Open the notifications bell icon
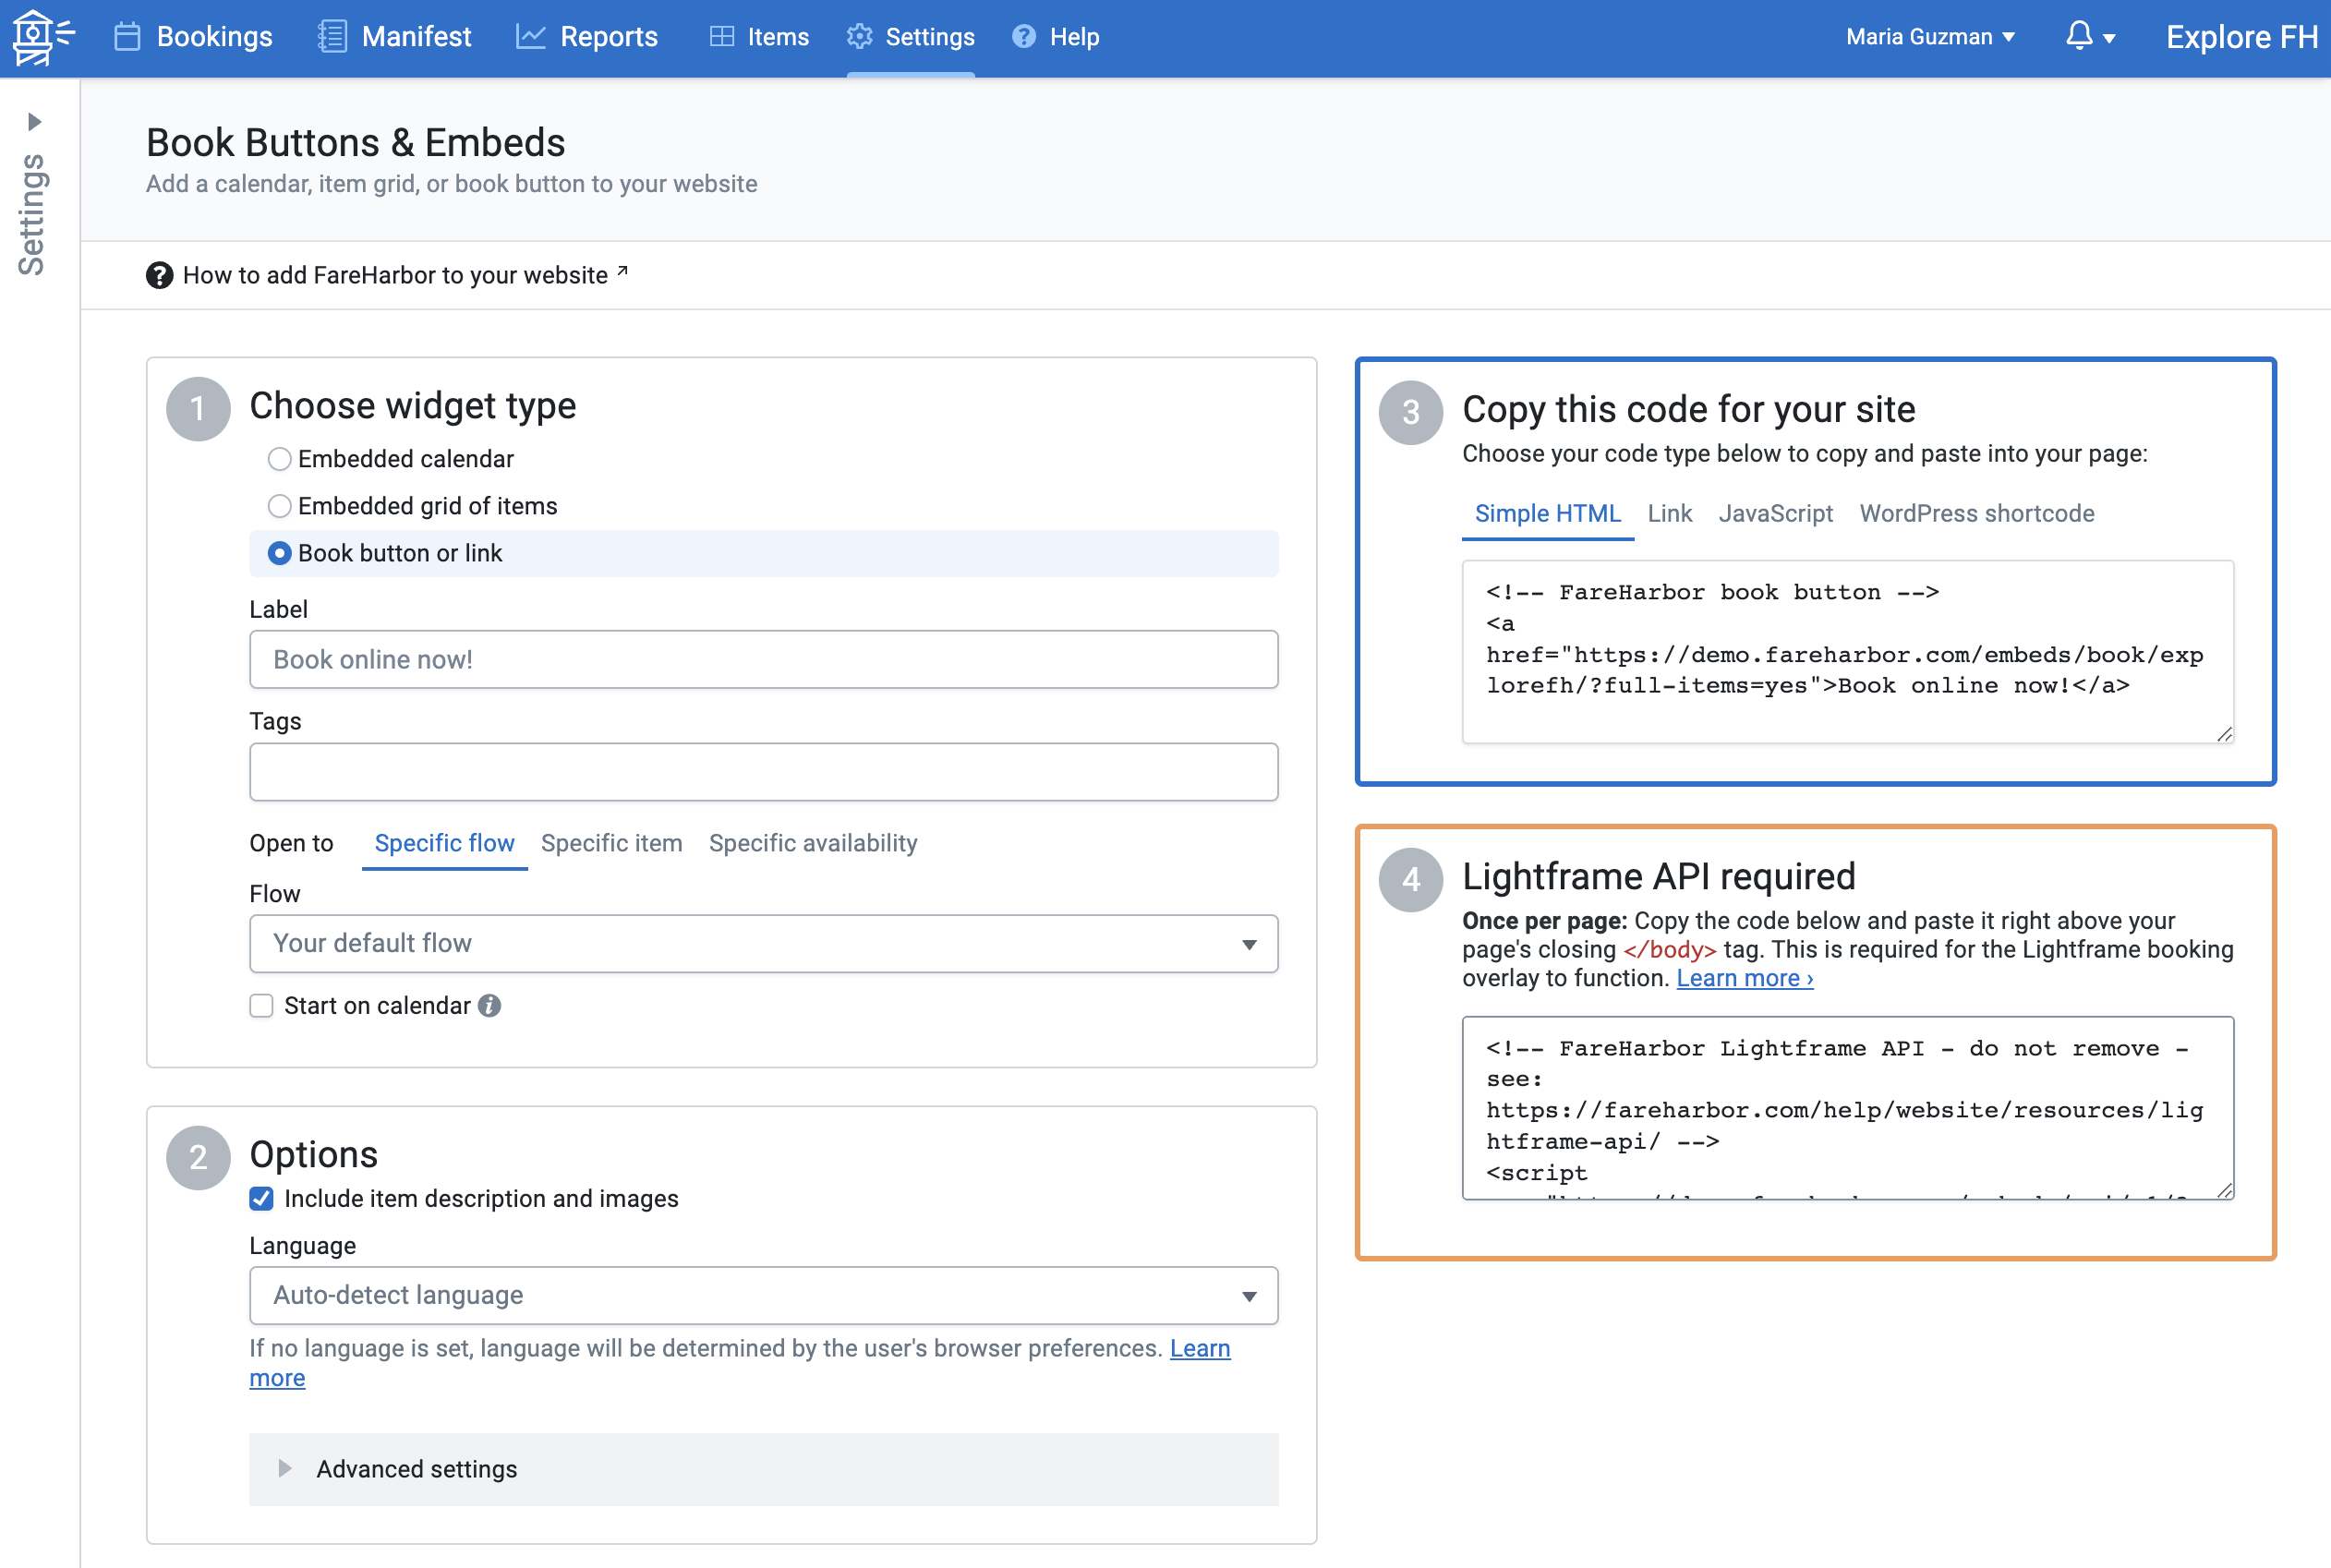Screen dimensions: 2331x1568 2079,37
